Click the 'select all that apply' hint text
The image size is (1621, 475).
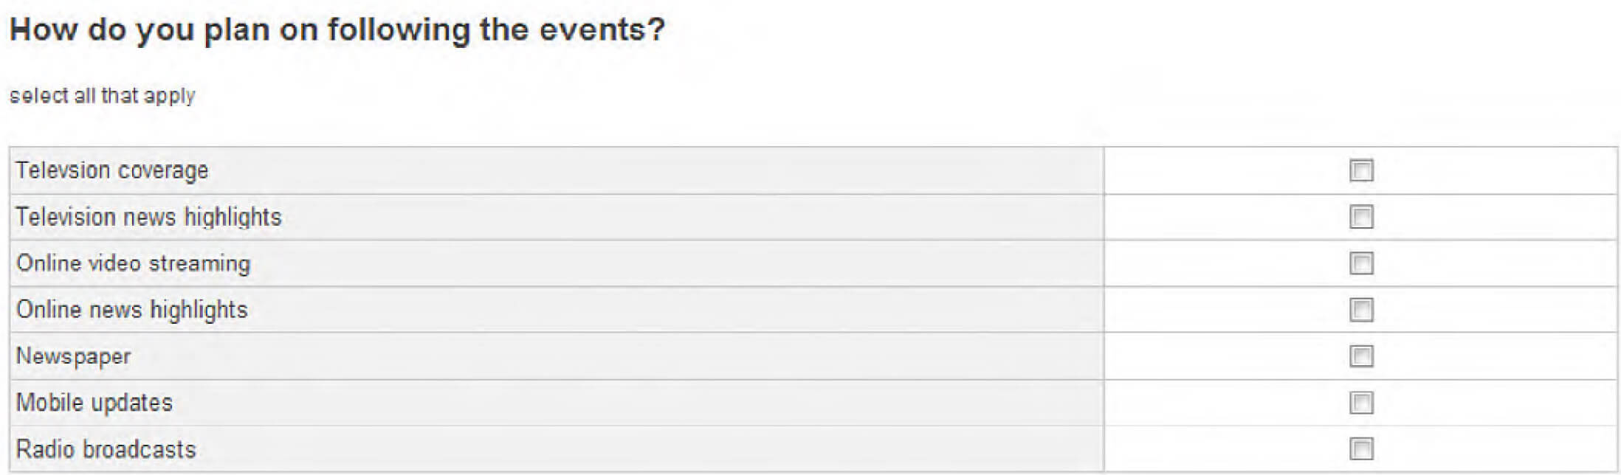point(102,96)
